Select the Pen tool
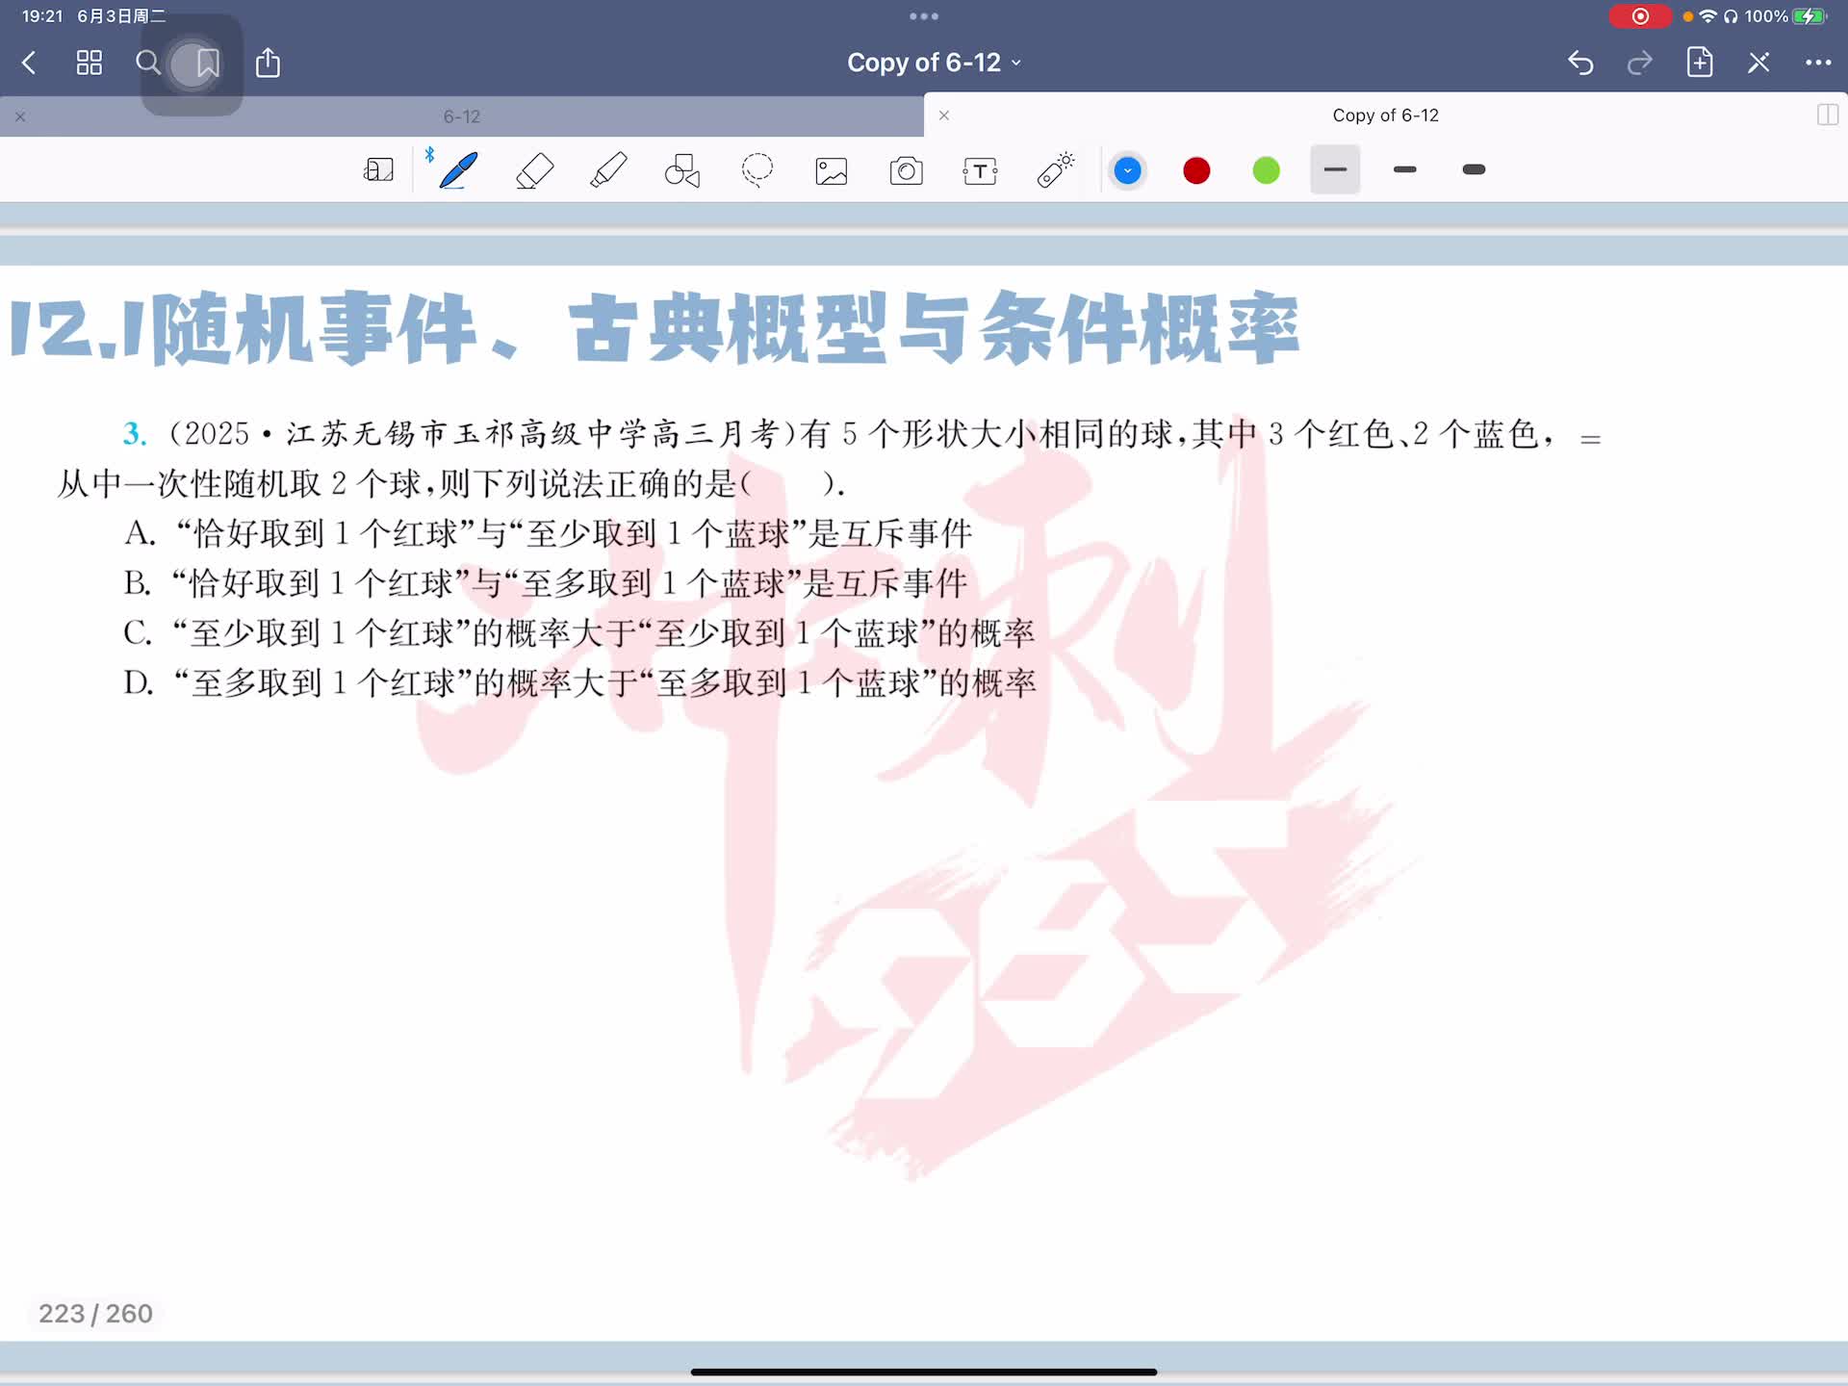This screenshot has height=1386, width=1848. click(458, 170)
